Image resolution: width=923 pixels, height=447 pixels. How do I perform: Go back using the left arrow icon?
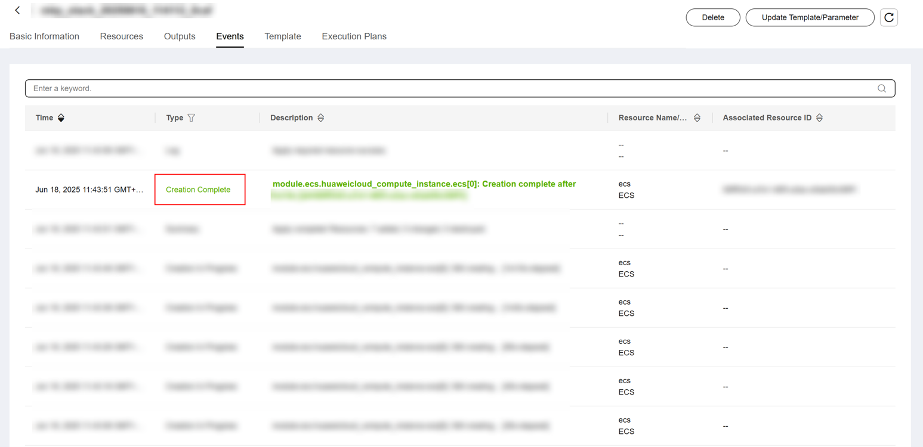point(18,10)
